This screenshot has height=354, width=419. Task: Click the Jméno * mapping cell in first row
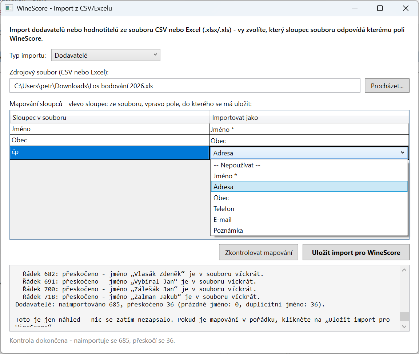[x=309, y=129]
